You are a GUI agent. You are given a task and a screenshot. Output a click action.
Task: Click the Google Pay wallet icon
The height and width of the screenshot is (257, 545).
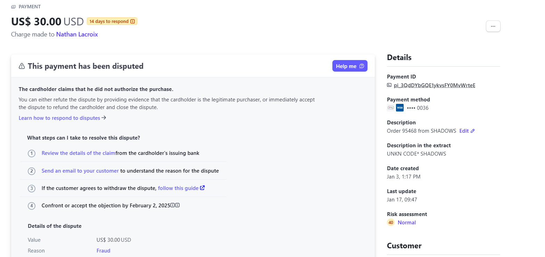click(391, 108)
